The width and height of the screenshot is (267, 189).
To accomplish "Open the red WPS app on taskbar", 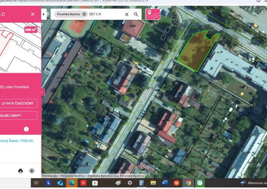I will 176,183.
